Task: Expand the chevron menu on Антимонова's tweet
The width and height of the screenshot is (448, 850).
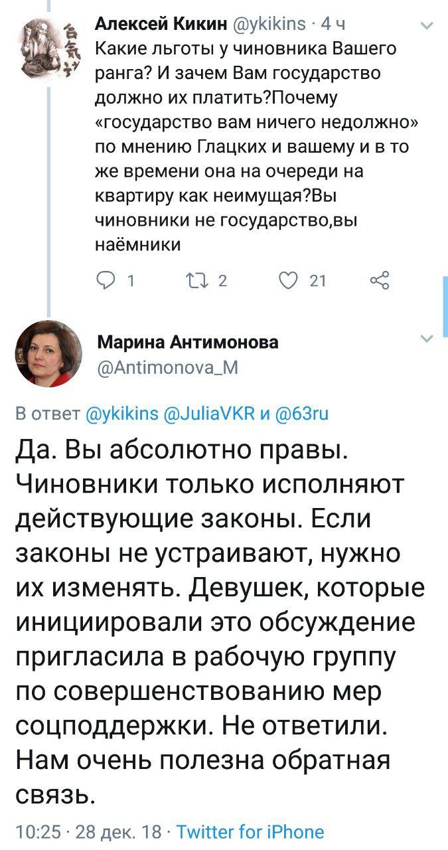Action: (x=427, y=339)
